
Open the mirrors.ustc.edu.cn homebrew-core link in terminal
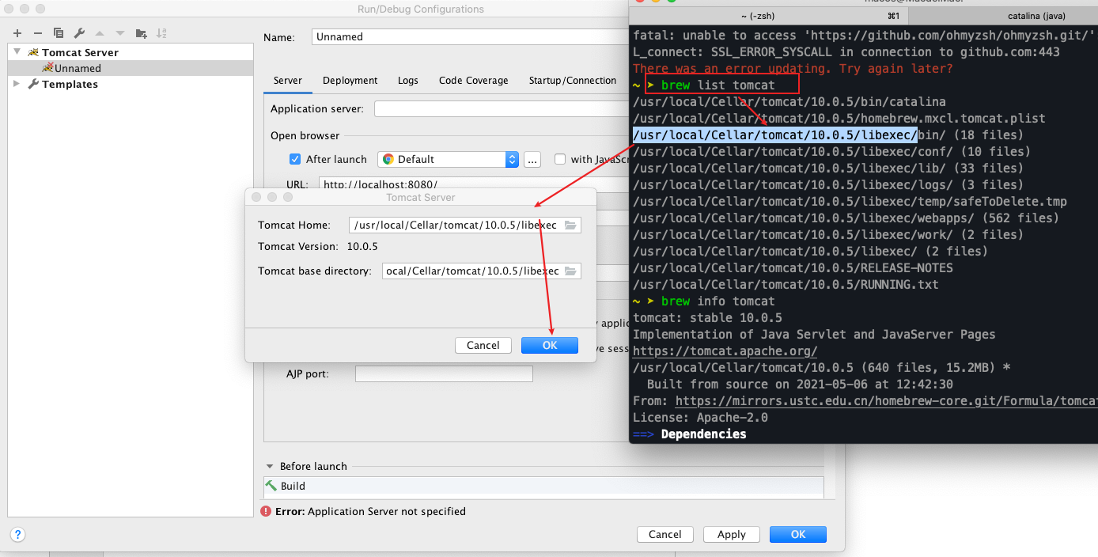point(887,401)
